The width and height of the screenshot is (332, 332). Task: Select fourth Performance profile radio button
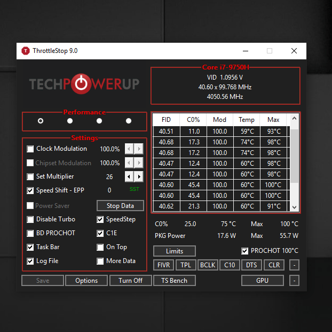129,121
